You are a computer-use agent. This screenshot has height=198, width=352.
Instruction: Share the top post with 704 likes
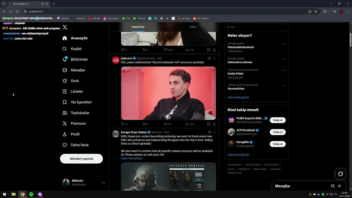pos(214,50)
